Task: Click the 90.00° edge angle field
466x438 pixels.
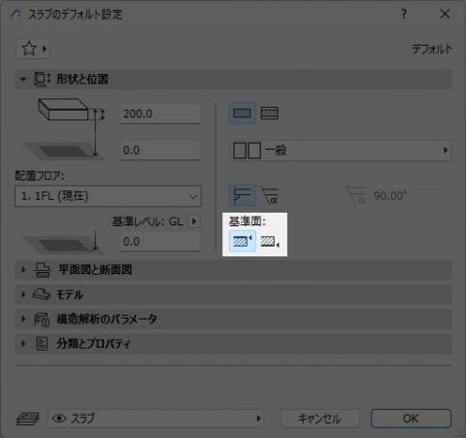Action: click(x=411, y=196)
